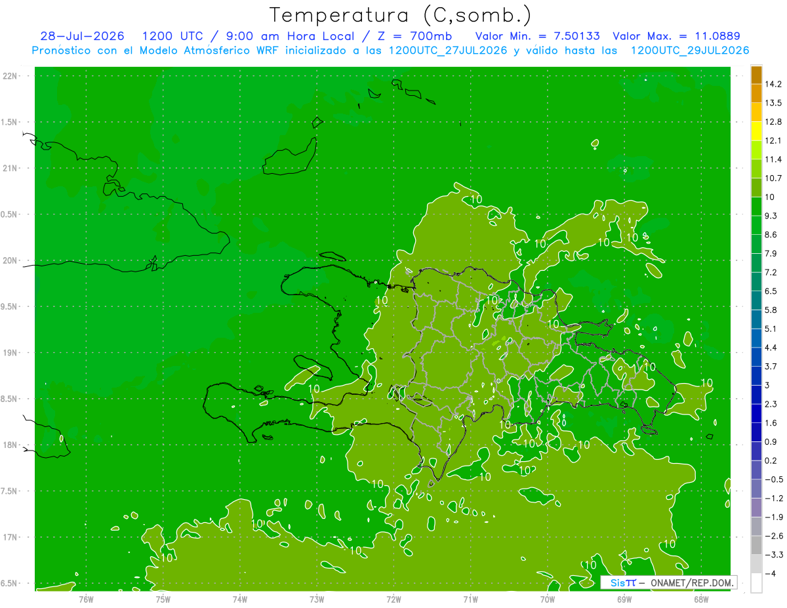This screenshot has height=608, width=787.
Task: Click the colorbar value 13.5
Action: point(774,103)
